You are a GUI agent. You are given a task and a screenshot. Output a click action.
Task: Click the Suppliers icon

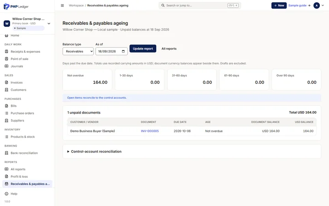6,120
